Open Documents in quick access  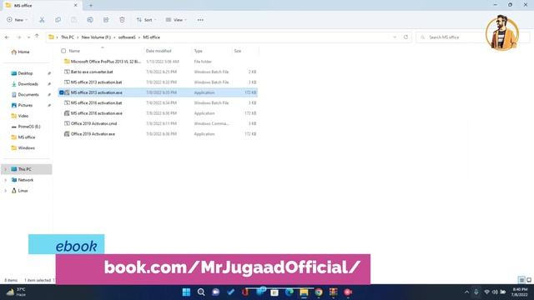pyautogui.click(x=25, y=94)
